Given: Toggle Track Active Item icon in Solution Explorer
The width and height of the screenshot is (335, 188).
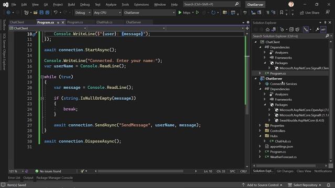Looking at the screenshot, I should [x=306, y=29].
